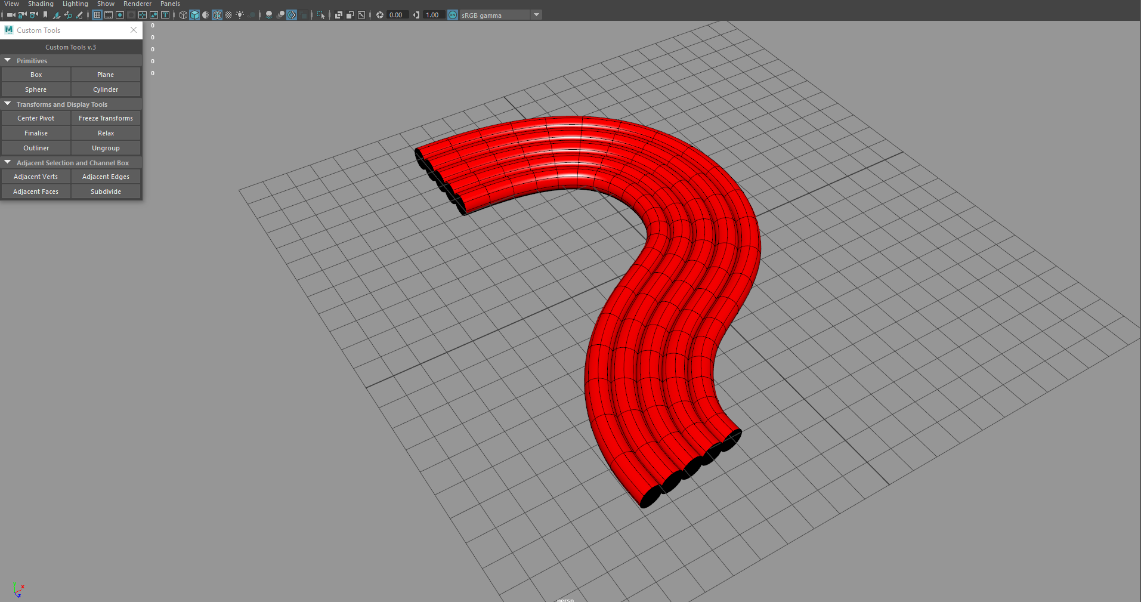Open the Panels menu
The image size is (1141, 602).
point(170,4)
